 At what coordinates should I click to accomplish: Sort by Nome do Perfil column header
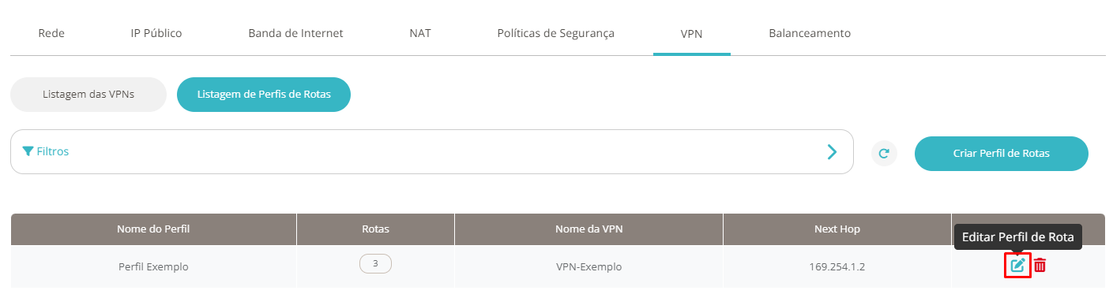coord(153,229)
